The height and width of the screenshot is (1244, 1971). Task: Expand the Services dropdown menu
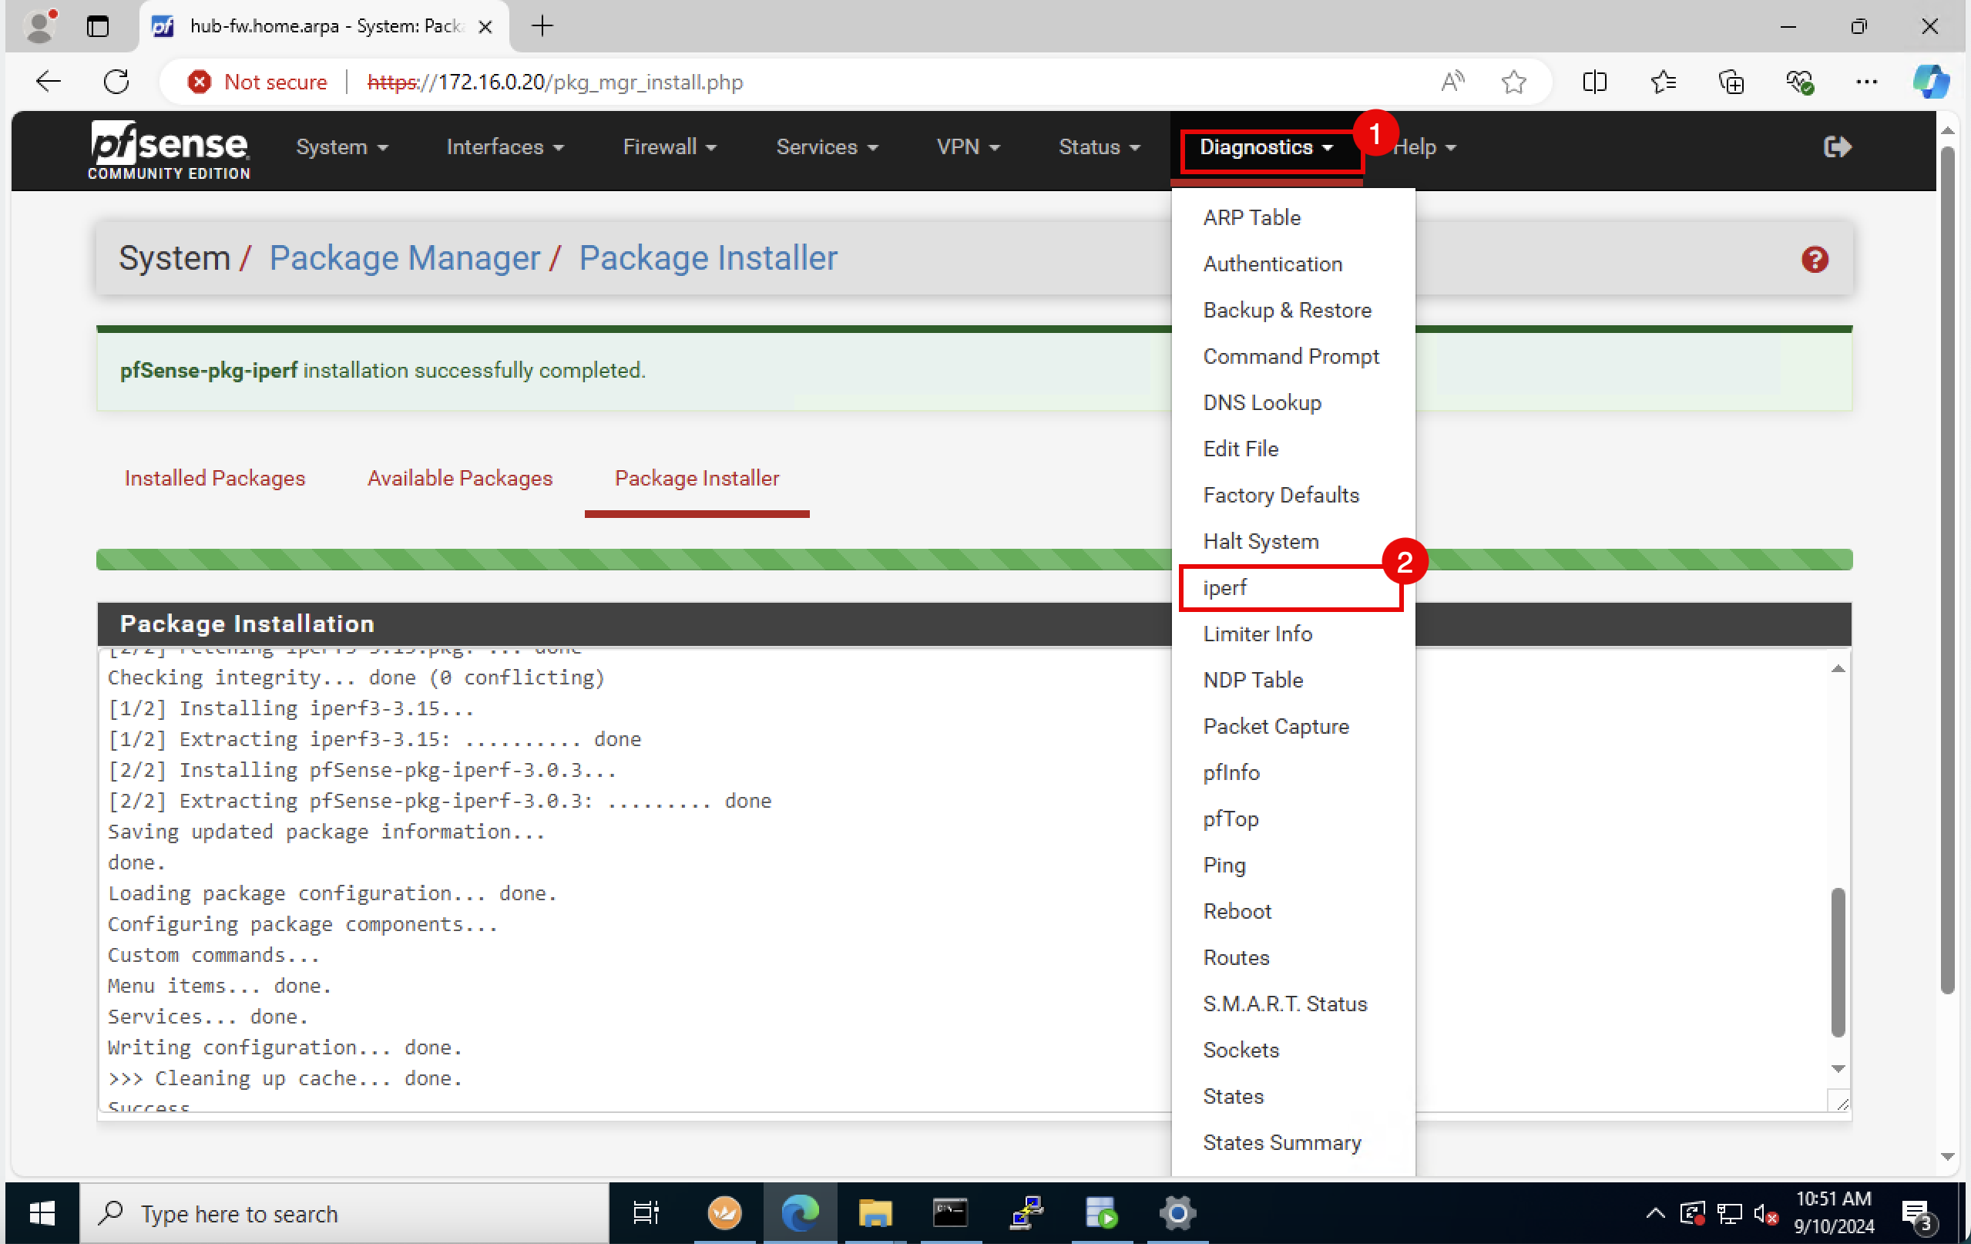(826, 147)
